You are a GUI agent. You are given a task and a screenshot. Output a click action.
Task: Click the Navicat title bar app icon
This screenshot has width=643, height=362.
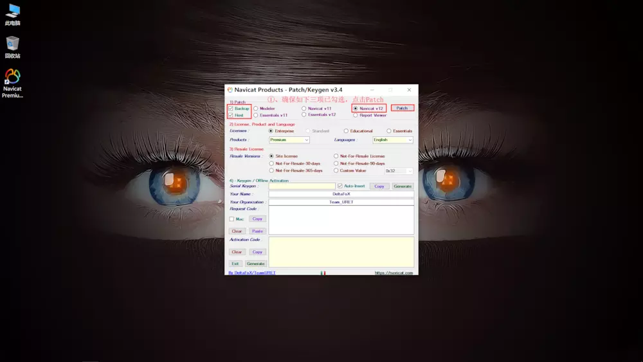[230, 90]
